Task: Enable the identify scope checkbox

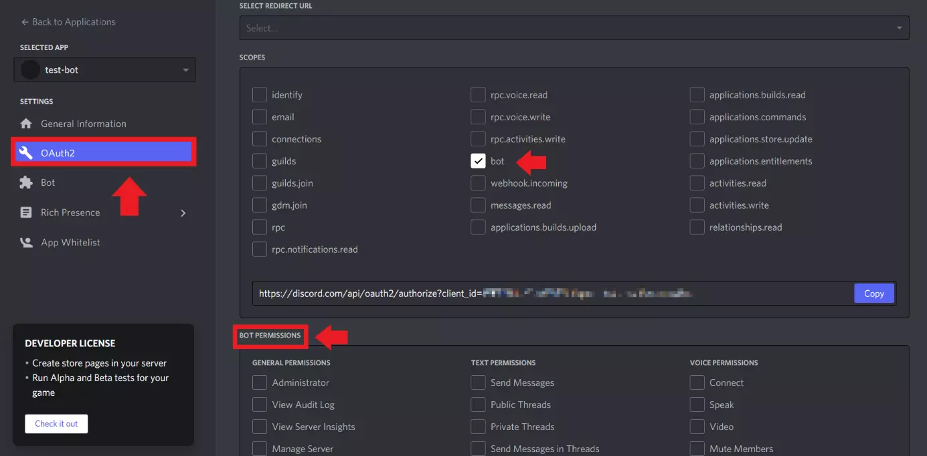Action: (260, 95)
